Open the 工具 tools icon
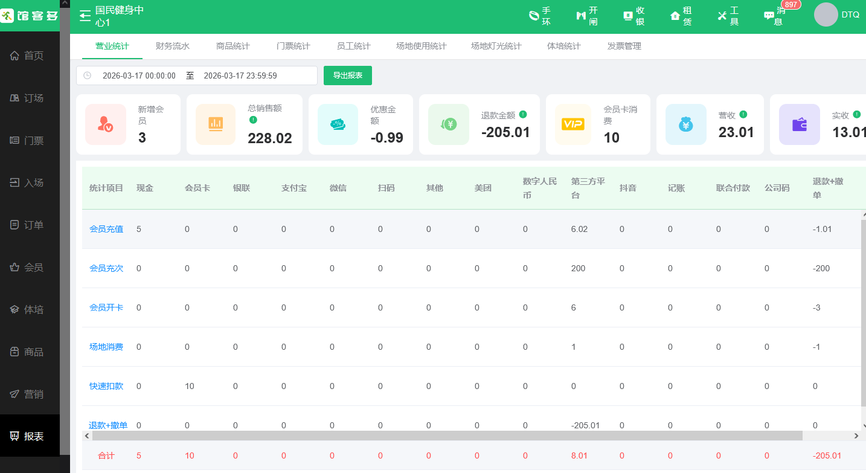866x473 pixels. (x=728, y=16)
